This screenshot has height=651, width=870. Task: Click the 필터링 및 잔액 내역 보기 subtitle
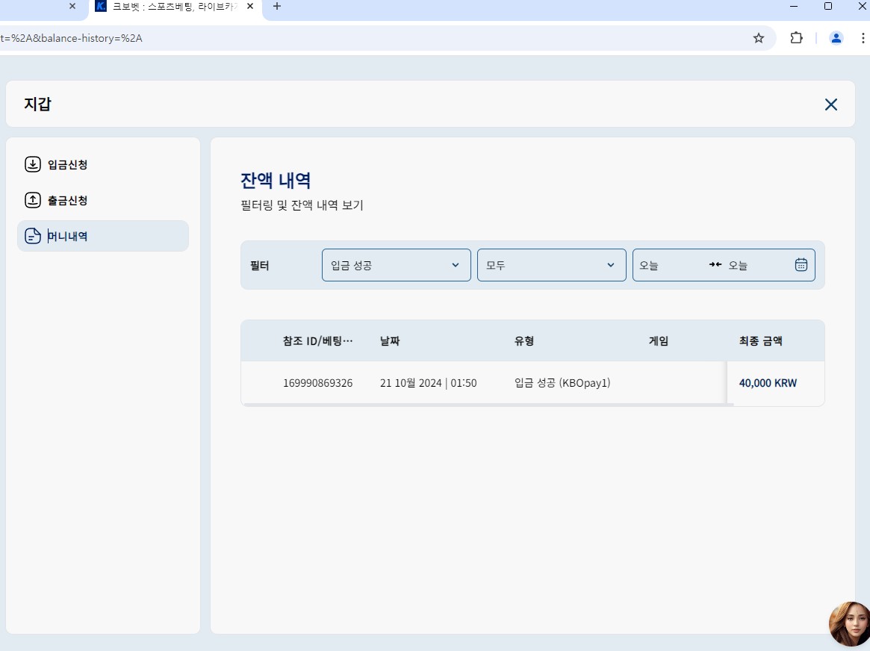tap(302, 205)
